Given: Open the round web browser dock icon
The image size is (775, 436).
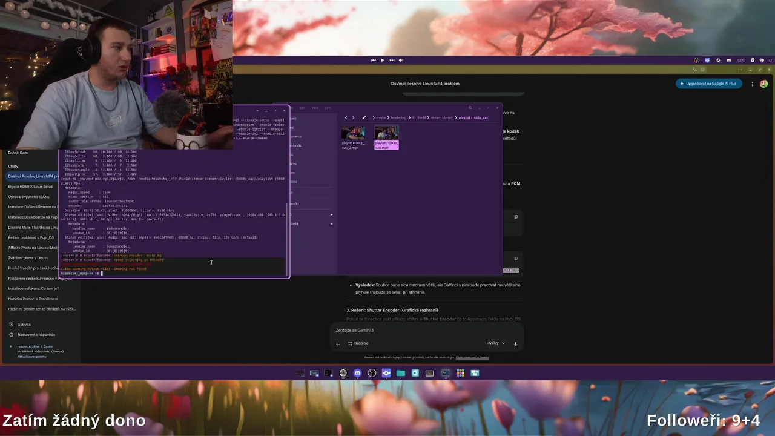Looking at the screenshot, I should pyautogui.click(x=343, y=373).
